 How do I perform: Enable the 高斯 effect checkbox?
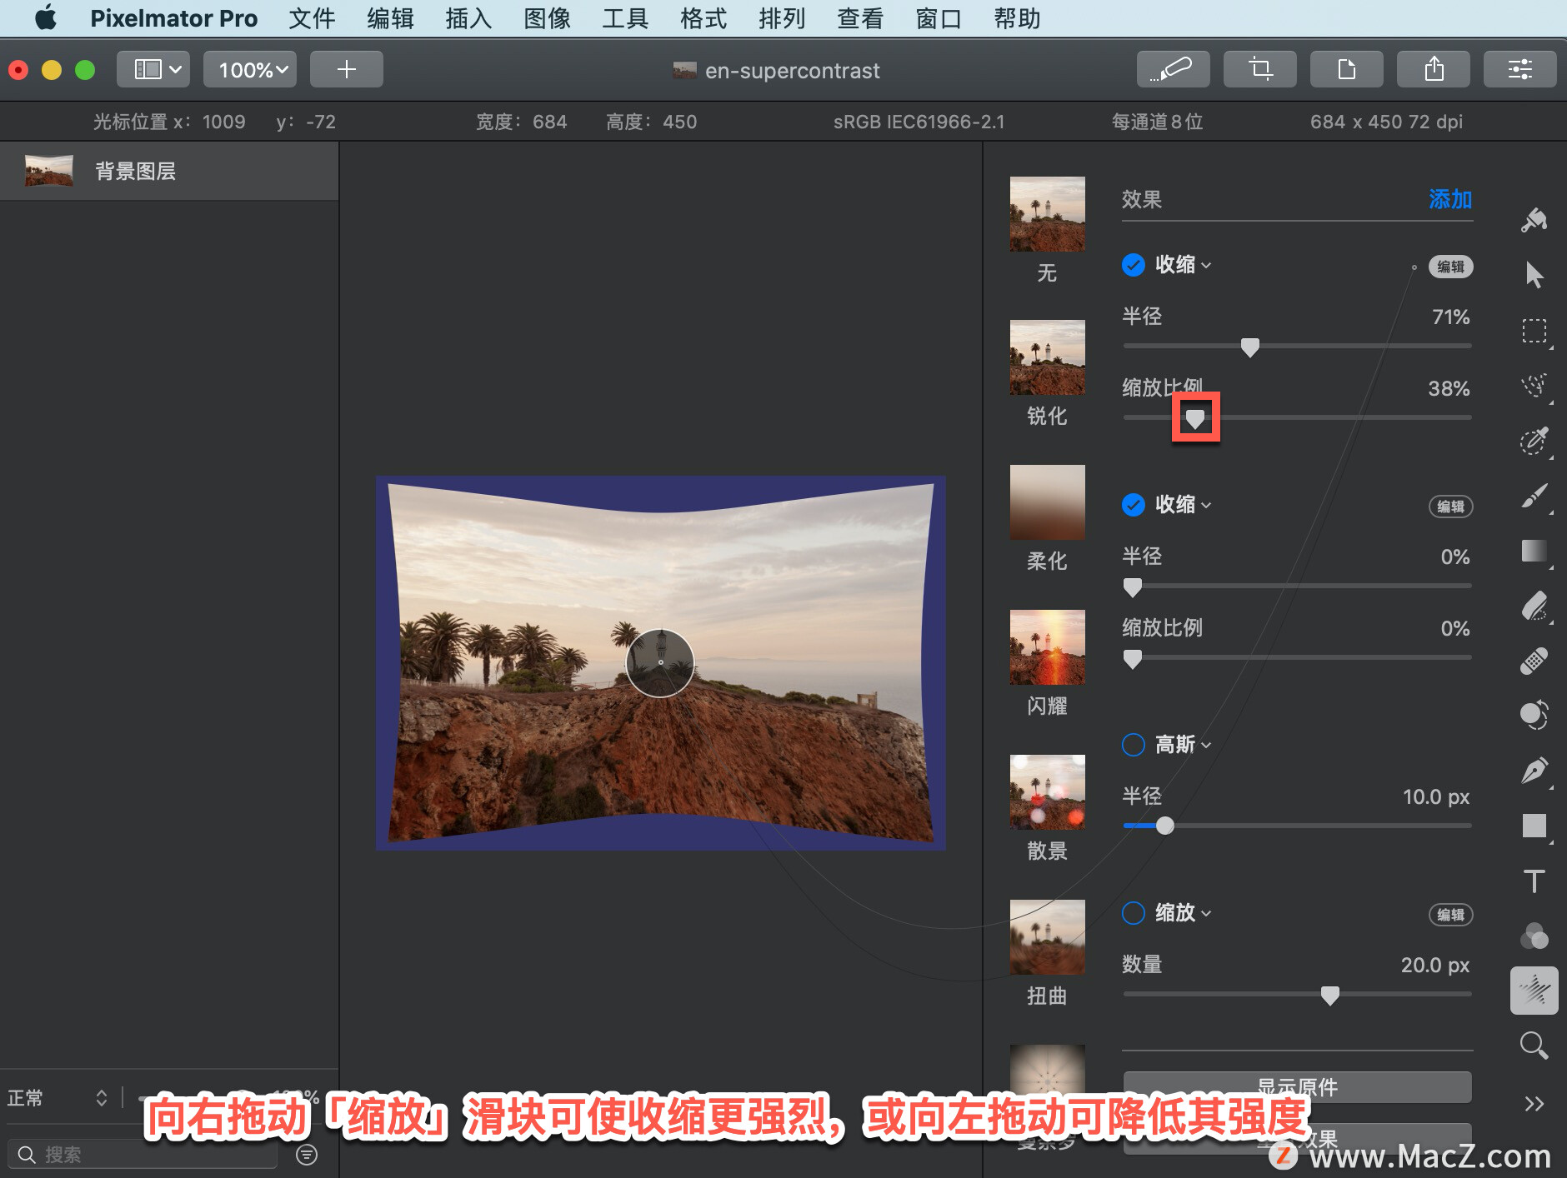[1133, 745]
